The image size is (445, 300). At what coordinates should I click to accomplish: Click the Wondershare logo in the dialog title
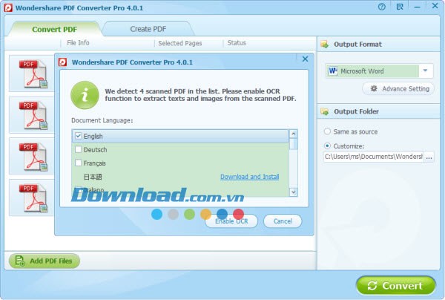pos(63,62)
